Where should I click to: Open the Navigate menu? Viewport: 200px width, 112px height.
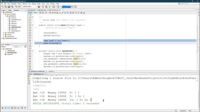(14, 4)
